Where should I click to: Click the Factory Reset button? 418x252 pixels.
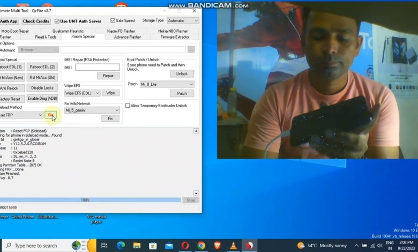pos(11,99)
